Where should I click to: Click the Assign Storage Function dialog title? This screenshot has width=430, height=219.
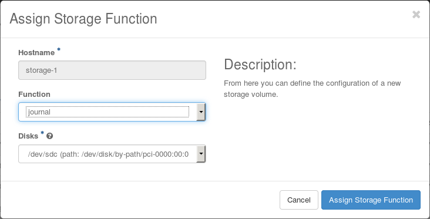[83, 19]
